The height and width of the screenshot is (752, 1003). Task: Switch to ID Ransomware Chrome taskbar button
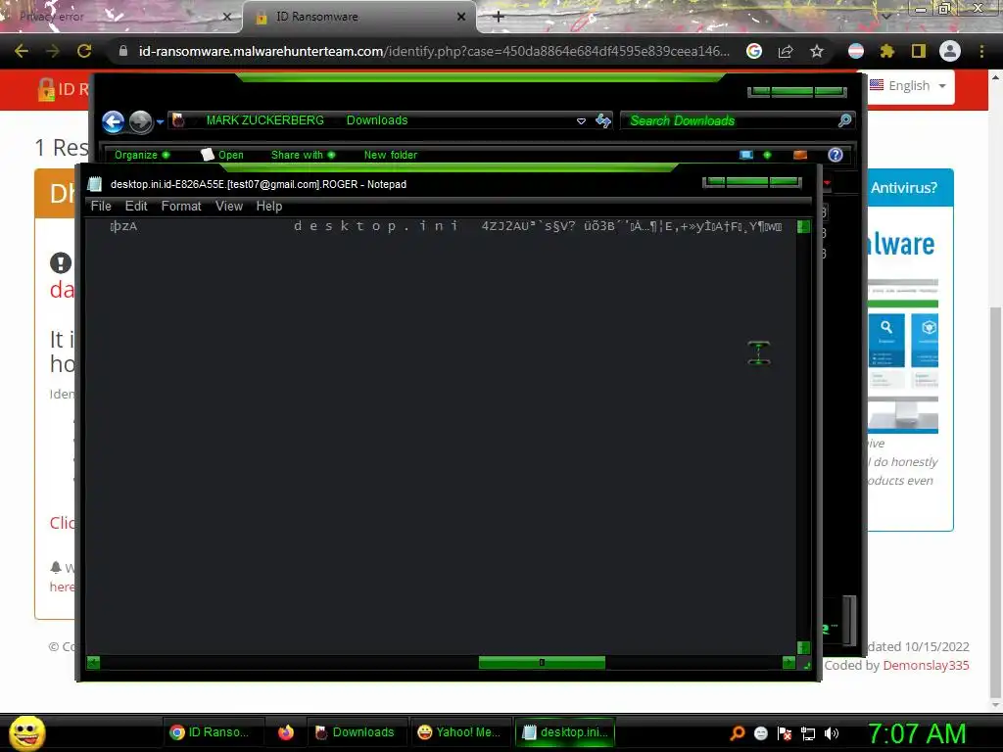pyautogui.click(x=213, y=732)
